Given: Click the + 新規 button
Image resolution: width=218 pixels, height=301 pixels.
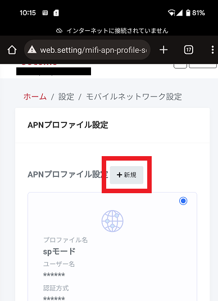Looking at the screenshot, I should [126, 175].
